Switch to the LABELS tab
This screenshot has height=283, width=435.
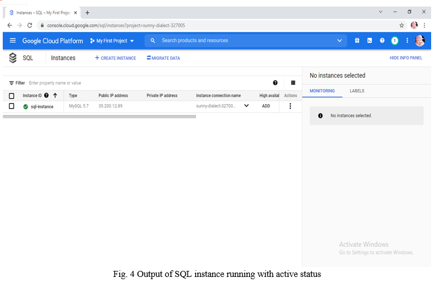tap(357, 91)
